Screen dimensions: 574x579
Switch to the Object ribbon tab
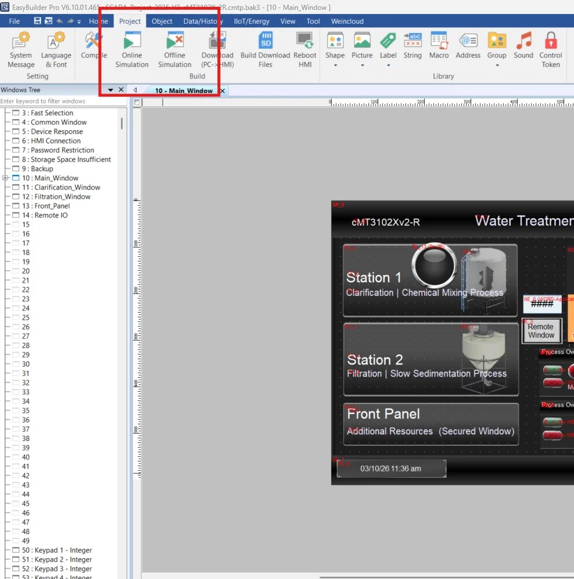coord(162,22)
